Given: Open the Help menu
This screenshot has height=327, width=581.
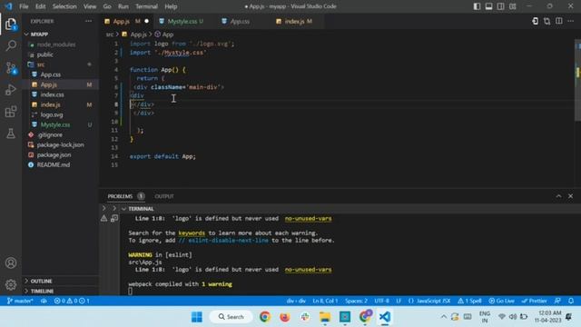Looking at the screenshot, I should point(171,6).
